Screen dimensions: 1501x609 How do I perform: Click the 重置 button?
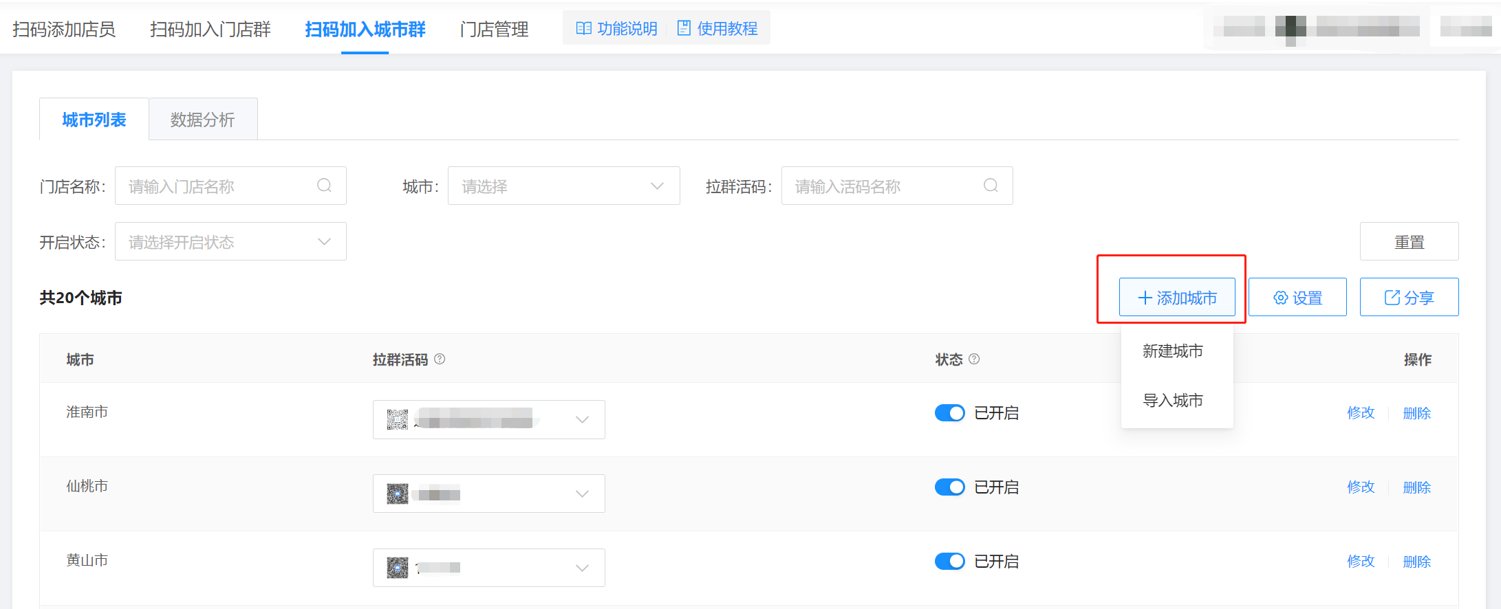[1409, 242]
